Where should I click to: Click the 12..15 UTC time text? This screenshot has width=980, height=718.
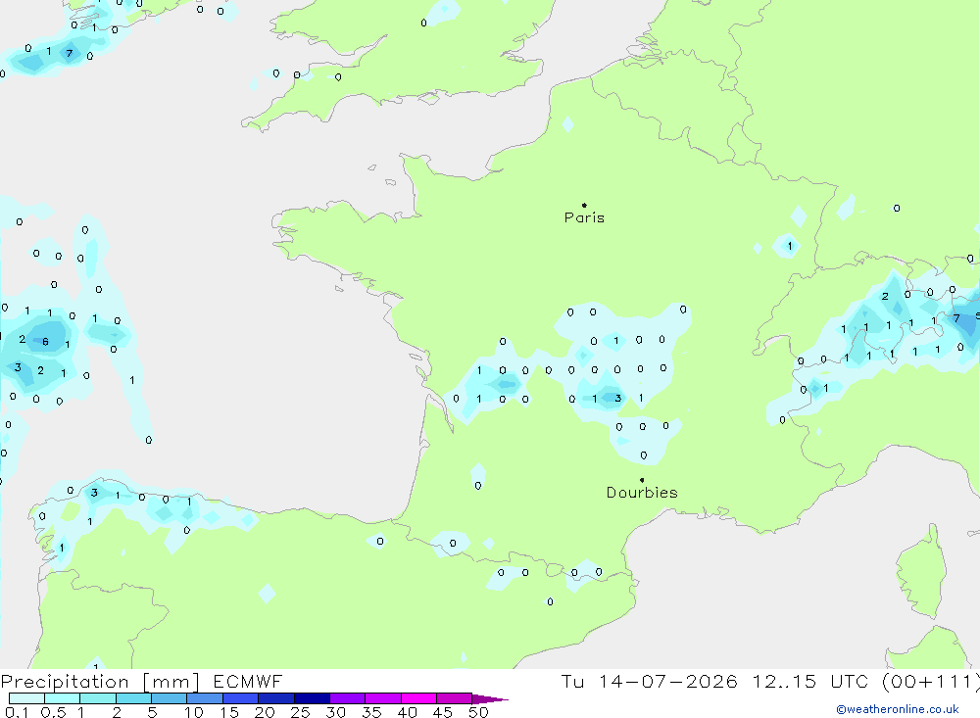click(x=810, y=681)
